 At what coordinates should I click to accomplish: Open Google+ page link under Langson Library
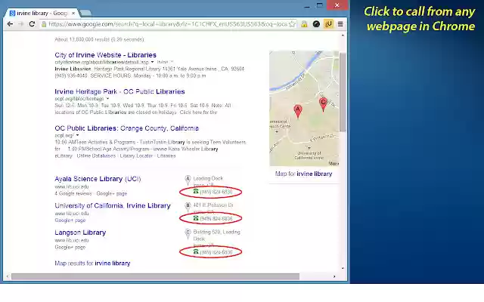70,247
